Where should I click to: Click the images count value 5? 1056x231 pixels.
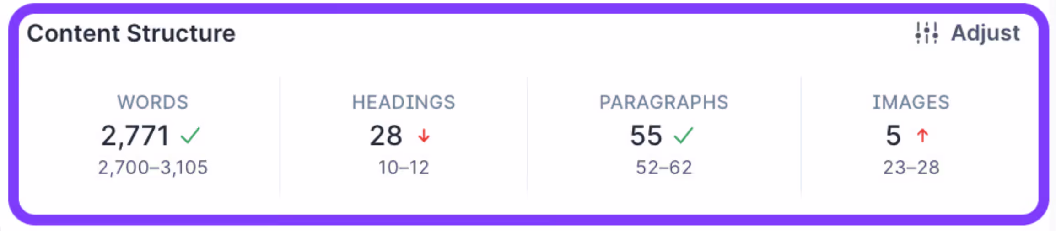(x=894, y=136)
